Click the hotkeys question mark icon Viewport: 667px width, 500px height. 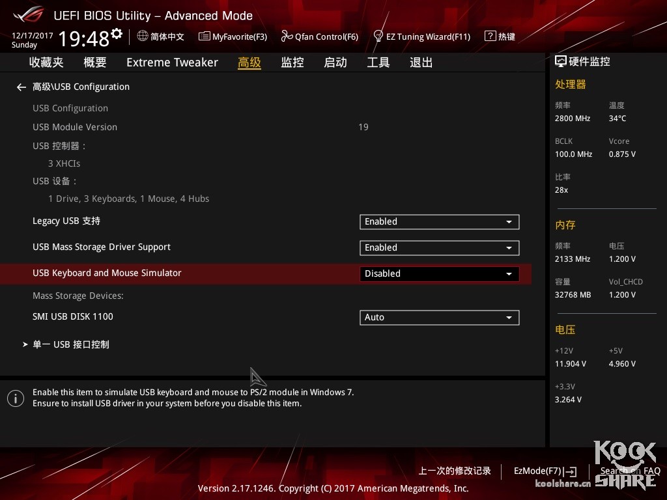click(x=490, y=36)
